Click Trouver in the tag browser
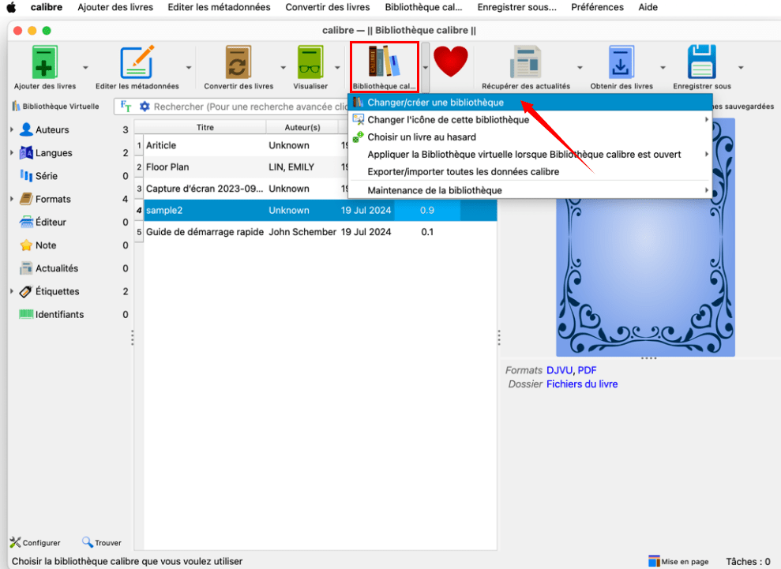 point(102,543)
